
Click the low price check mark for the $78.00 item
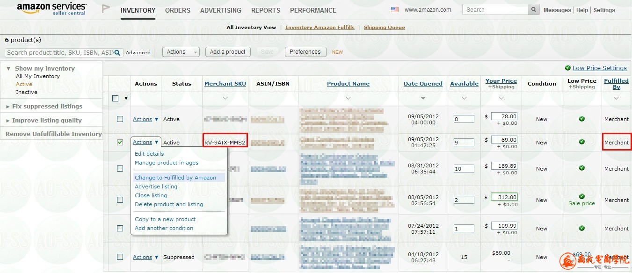click(x=581, y=119)
